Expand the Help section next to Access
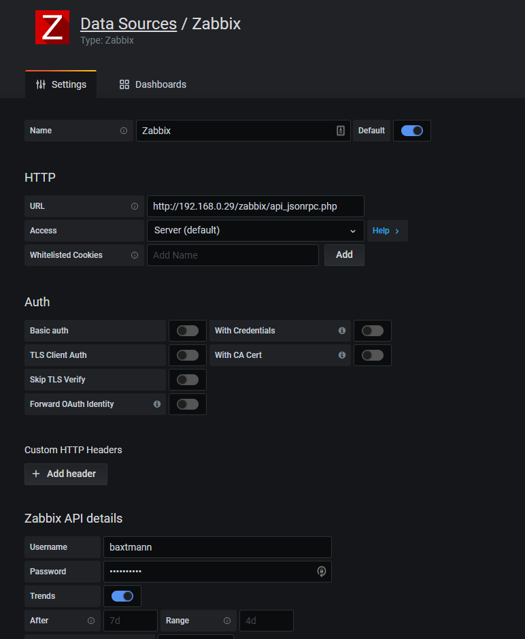This screenshot has height=639, width=525. click(387, 230)
